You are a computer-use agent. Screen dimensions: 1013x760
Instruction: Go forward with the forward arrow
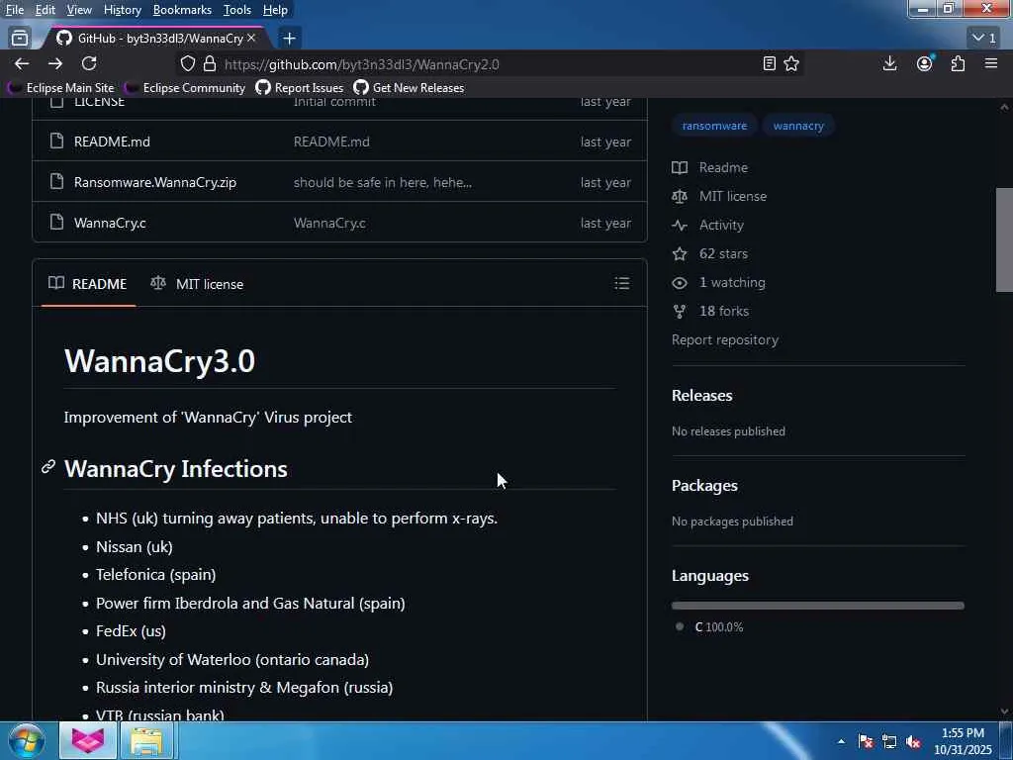[55, 63]
